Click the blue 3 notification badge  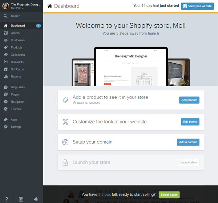[x=39, y=26]
